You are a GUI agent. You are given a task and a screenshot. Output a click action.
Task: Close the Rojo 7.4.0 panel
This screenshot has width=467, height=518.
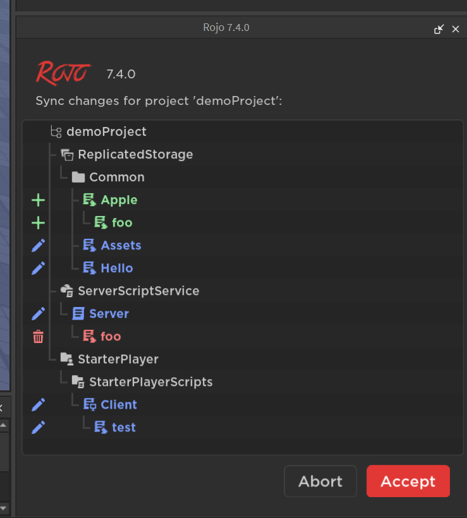[456, 30]
